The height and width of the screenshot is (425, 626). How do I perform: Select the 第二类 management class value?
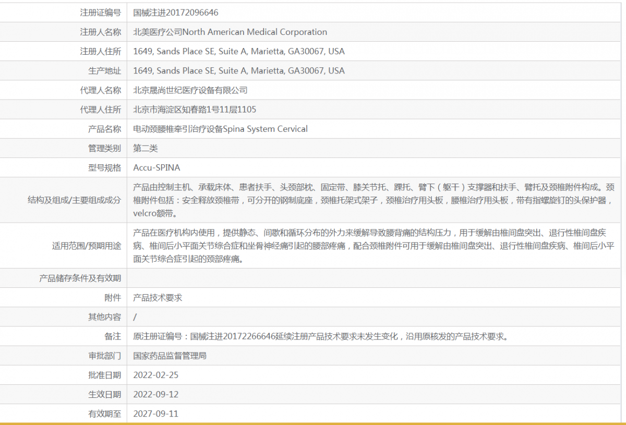(x=146, y=148)
